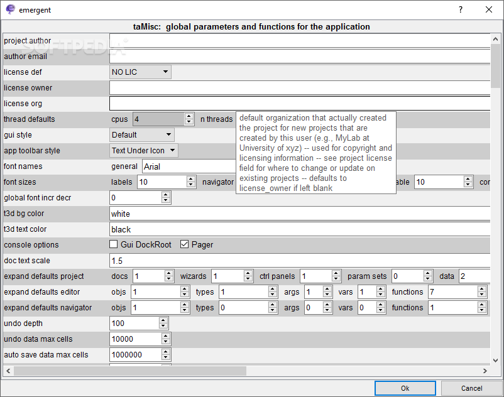Click the "console options" label
The width and height of the screenshot is (504, 397).
point(31,245)
